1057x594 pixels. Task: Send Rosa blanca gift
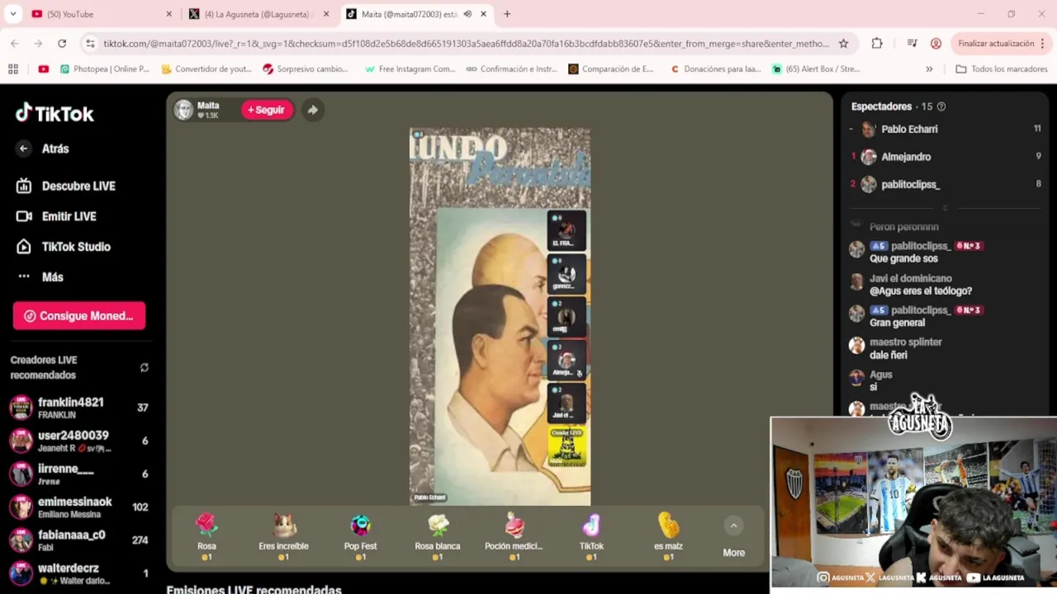coord(438,535)
